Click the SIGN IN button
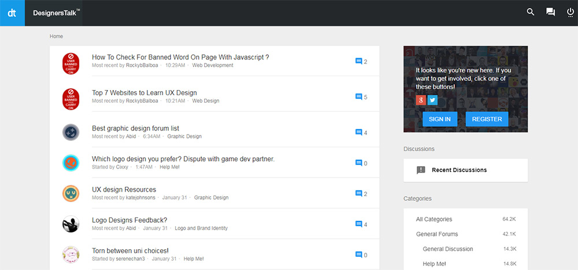This screenshot has height=270, width=578. [440, 119]
